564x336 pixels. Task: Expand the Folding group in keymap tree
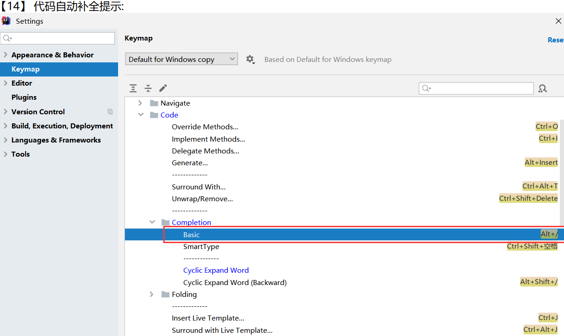152,295
